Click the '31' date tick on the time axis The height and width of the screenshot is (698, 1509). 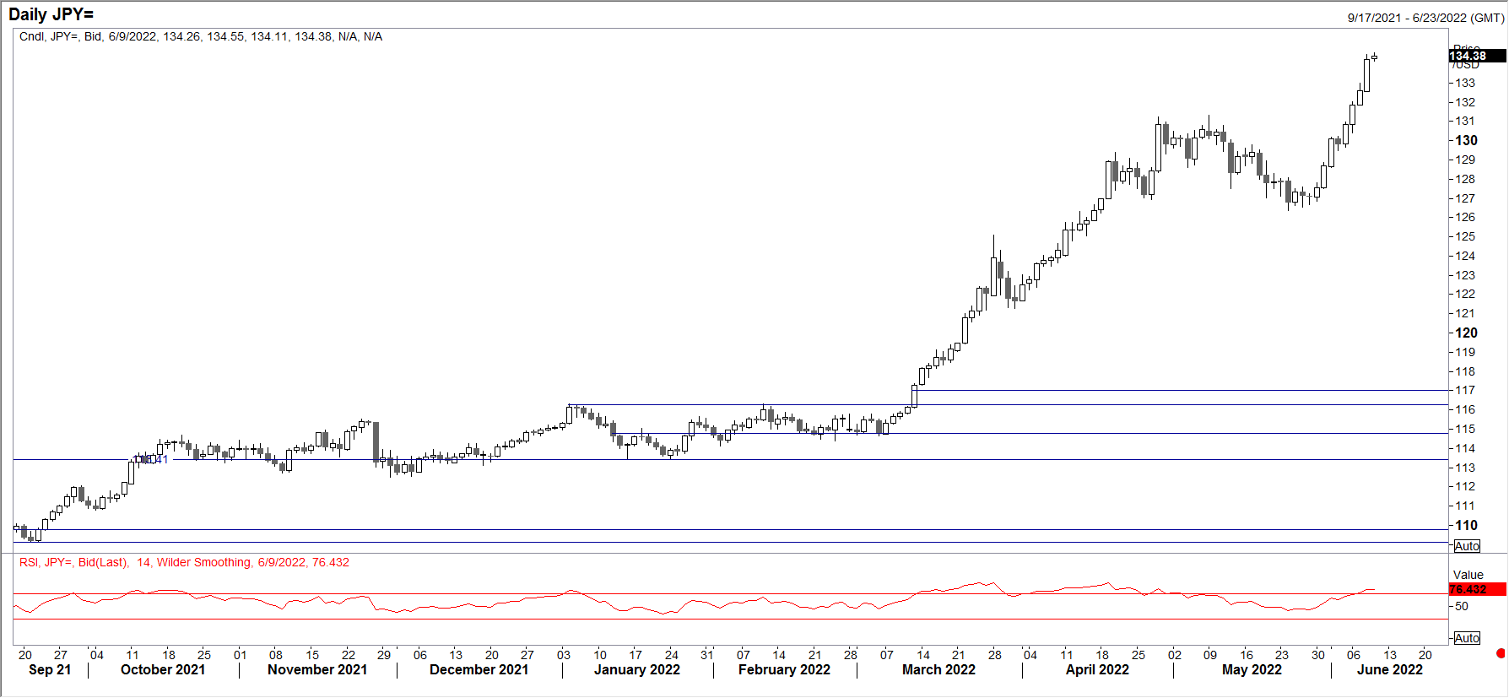[707, 654]
